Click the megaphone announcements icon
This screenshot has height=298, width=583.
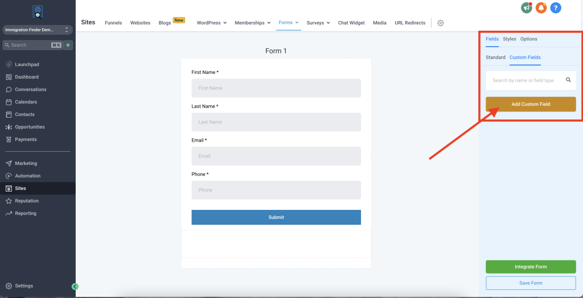[x=527, y=8]
